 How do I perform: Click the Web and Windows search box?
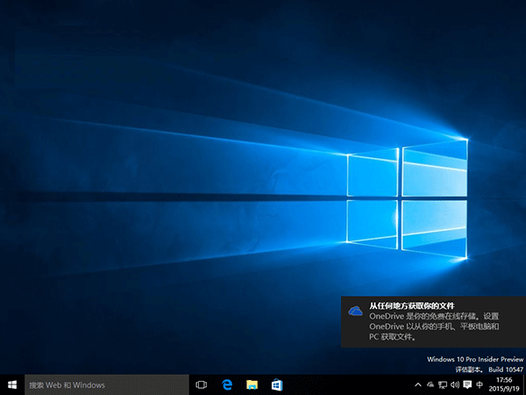(105, 384)
